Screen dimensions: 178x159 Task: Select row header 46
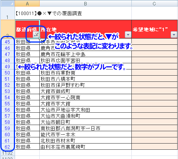[7, 48]
